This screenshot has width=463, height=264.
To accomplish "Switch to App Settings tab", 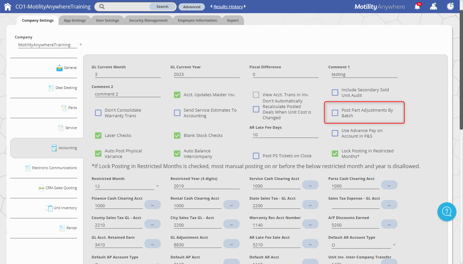I will (x=75, y=20).
